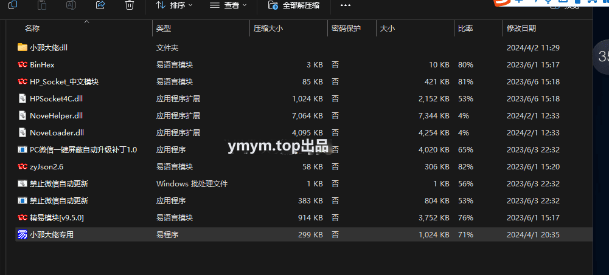Click the NoveLoader.dll file icon

point(23,132)
